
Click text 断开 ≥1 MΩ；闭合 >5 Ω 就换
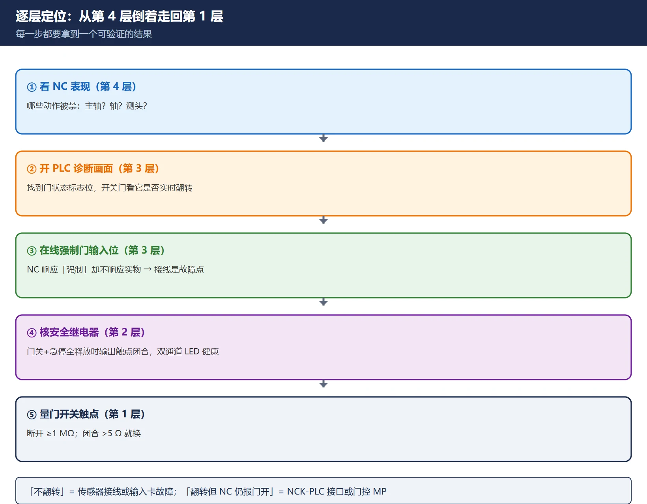[x=84, y=434]
